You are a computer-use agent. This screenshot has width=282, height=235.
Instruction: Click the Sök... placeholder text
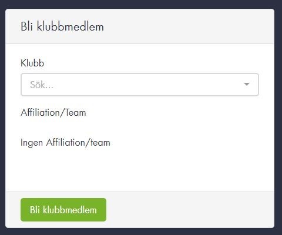[x=42, y=85]
